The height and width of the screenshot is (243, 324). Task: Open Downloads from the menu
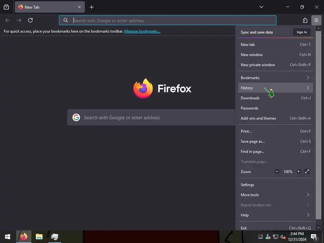(276, 98)
